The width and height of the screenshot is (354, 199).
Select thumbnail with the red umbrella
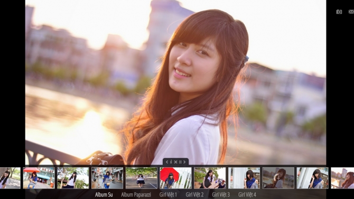(x=175, y=178)
